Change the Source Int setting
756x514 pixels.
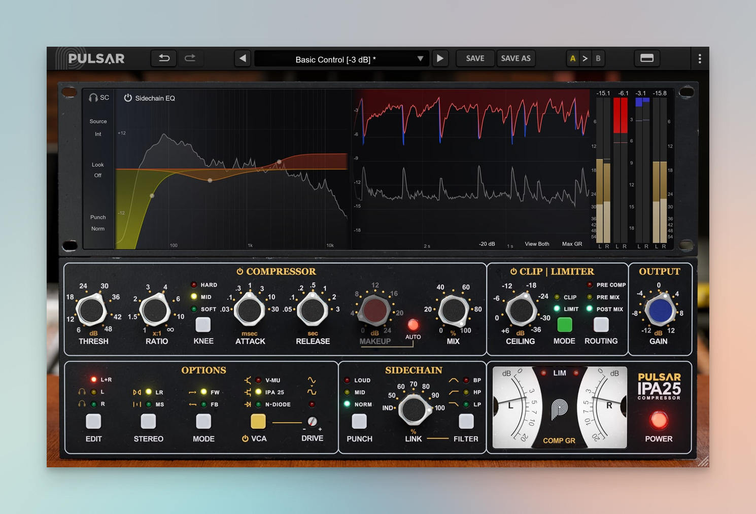tap(98, 134)
